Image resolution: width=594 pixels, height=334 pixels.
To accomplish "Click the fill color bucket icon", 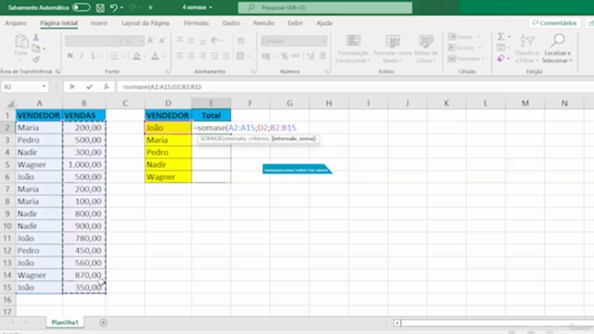I will 136,56.
